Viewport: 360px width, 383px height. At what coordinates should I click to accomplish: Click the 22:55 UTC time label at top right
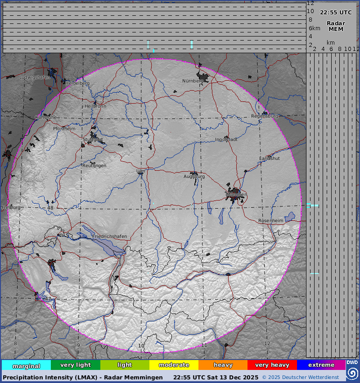point(336,13)
